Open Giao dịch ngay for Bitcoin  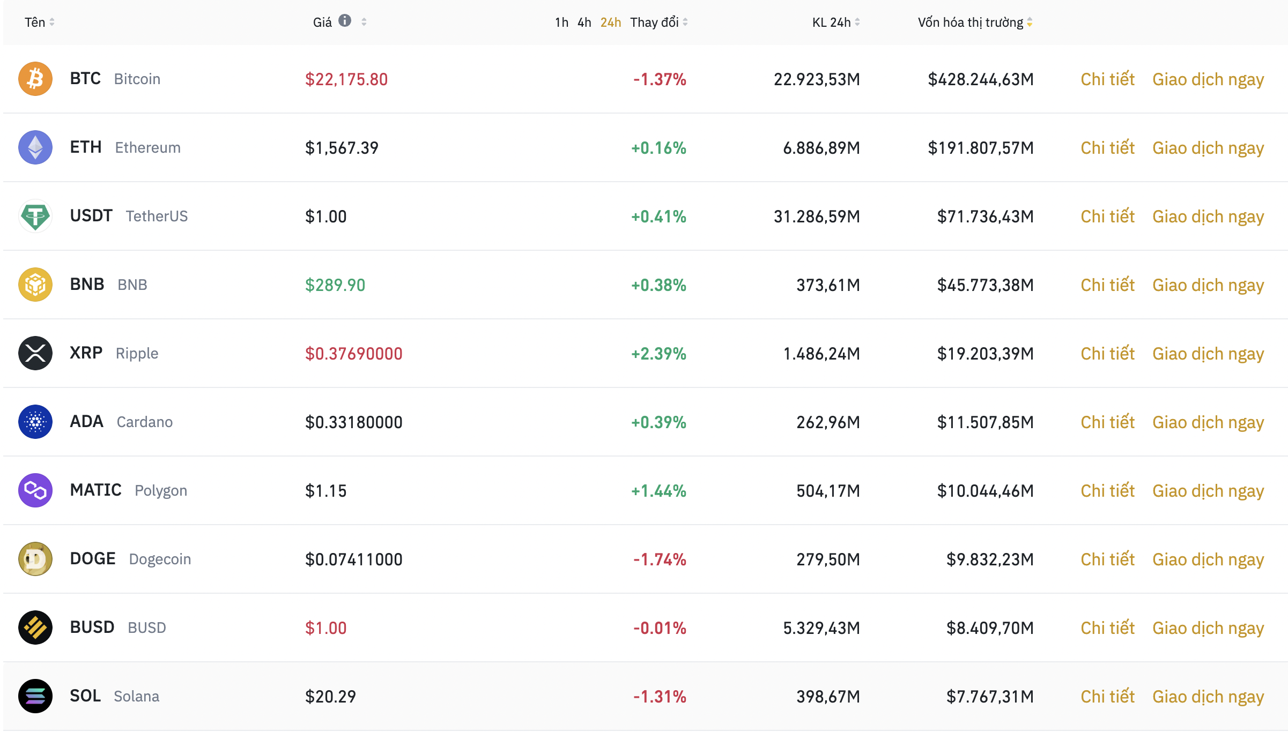(x=1208, y=79)
